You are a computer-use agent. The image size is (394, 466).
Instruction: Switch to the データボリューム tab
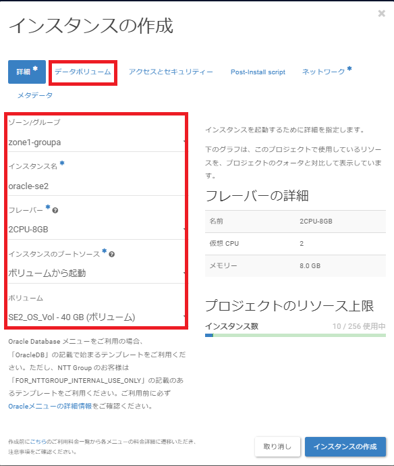83,72
